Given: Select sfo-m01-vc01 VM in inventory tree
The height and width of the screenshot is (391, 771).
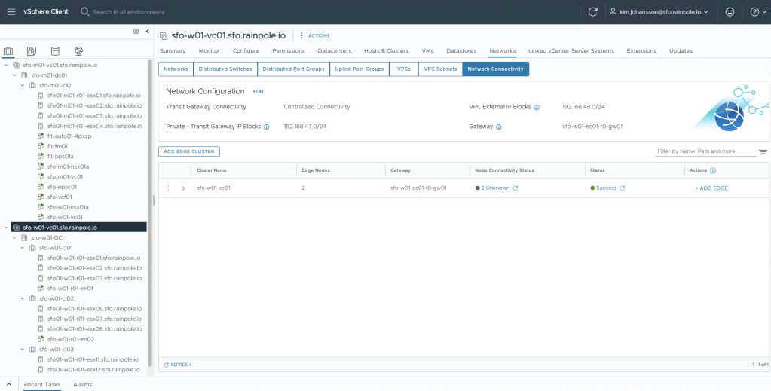Looking at the screenshot, I should tap(65, 176).
